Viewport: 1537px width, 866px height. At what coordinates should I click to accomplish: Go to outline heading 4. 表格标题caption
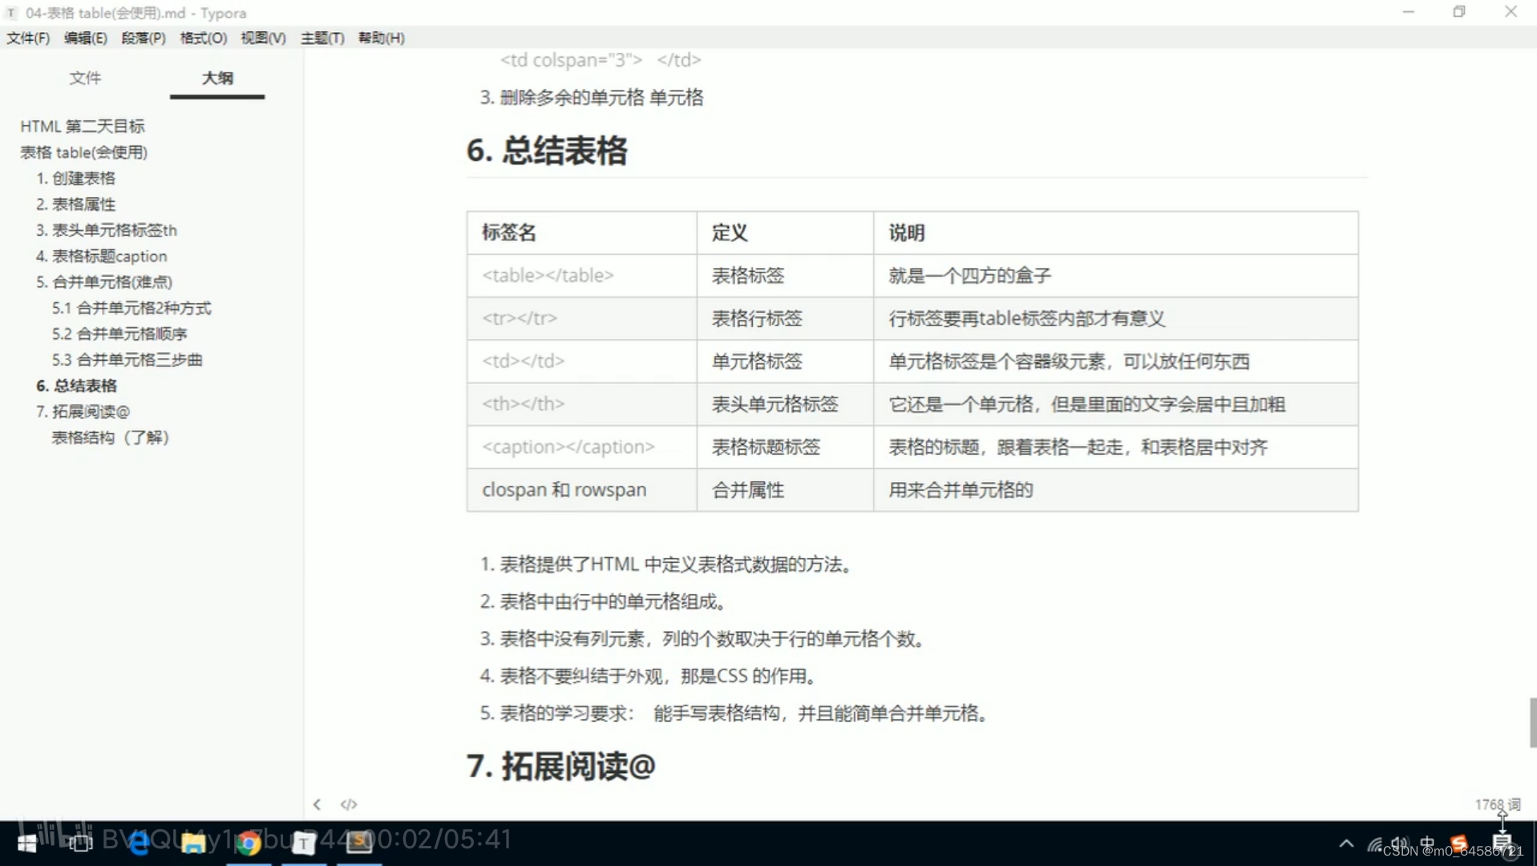pyautogui.click(x=102, y=257)
